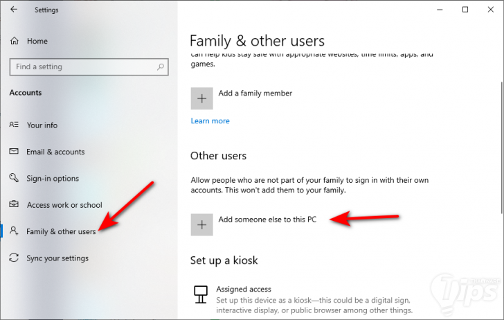Image resolution: width=504 pixels, height=320 pixels.
Task: Open the Assigned access kiosk setting
Action: 244,289
